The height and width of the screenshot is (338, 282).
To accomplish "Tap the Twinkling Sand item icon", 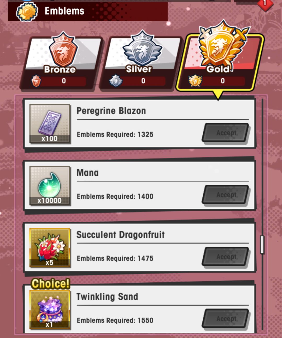I will click(50, 310).
